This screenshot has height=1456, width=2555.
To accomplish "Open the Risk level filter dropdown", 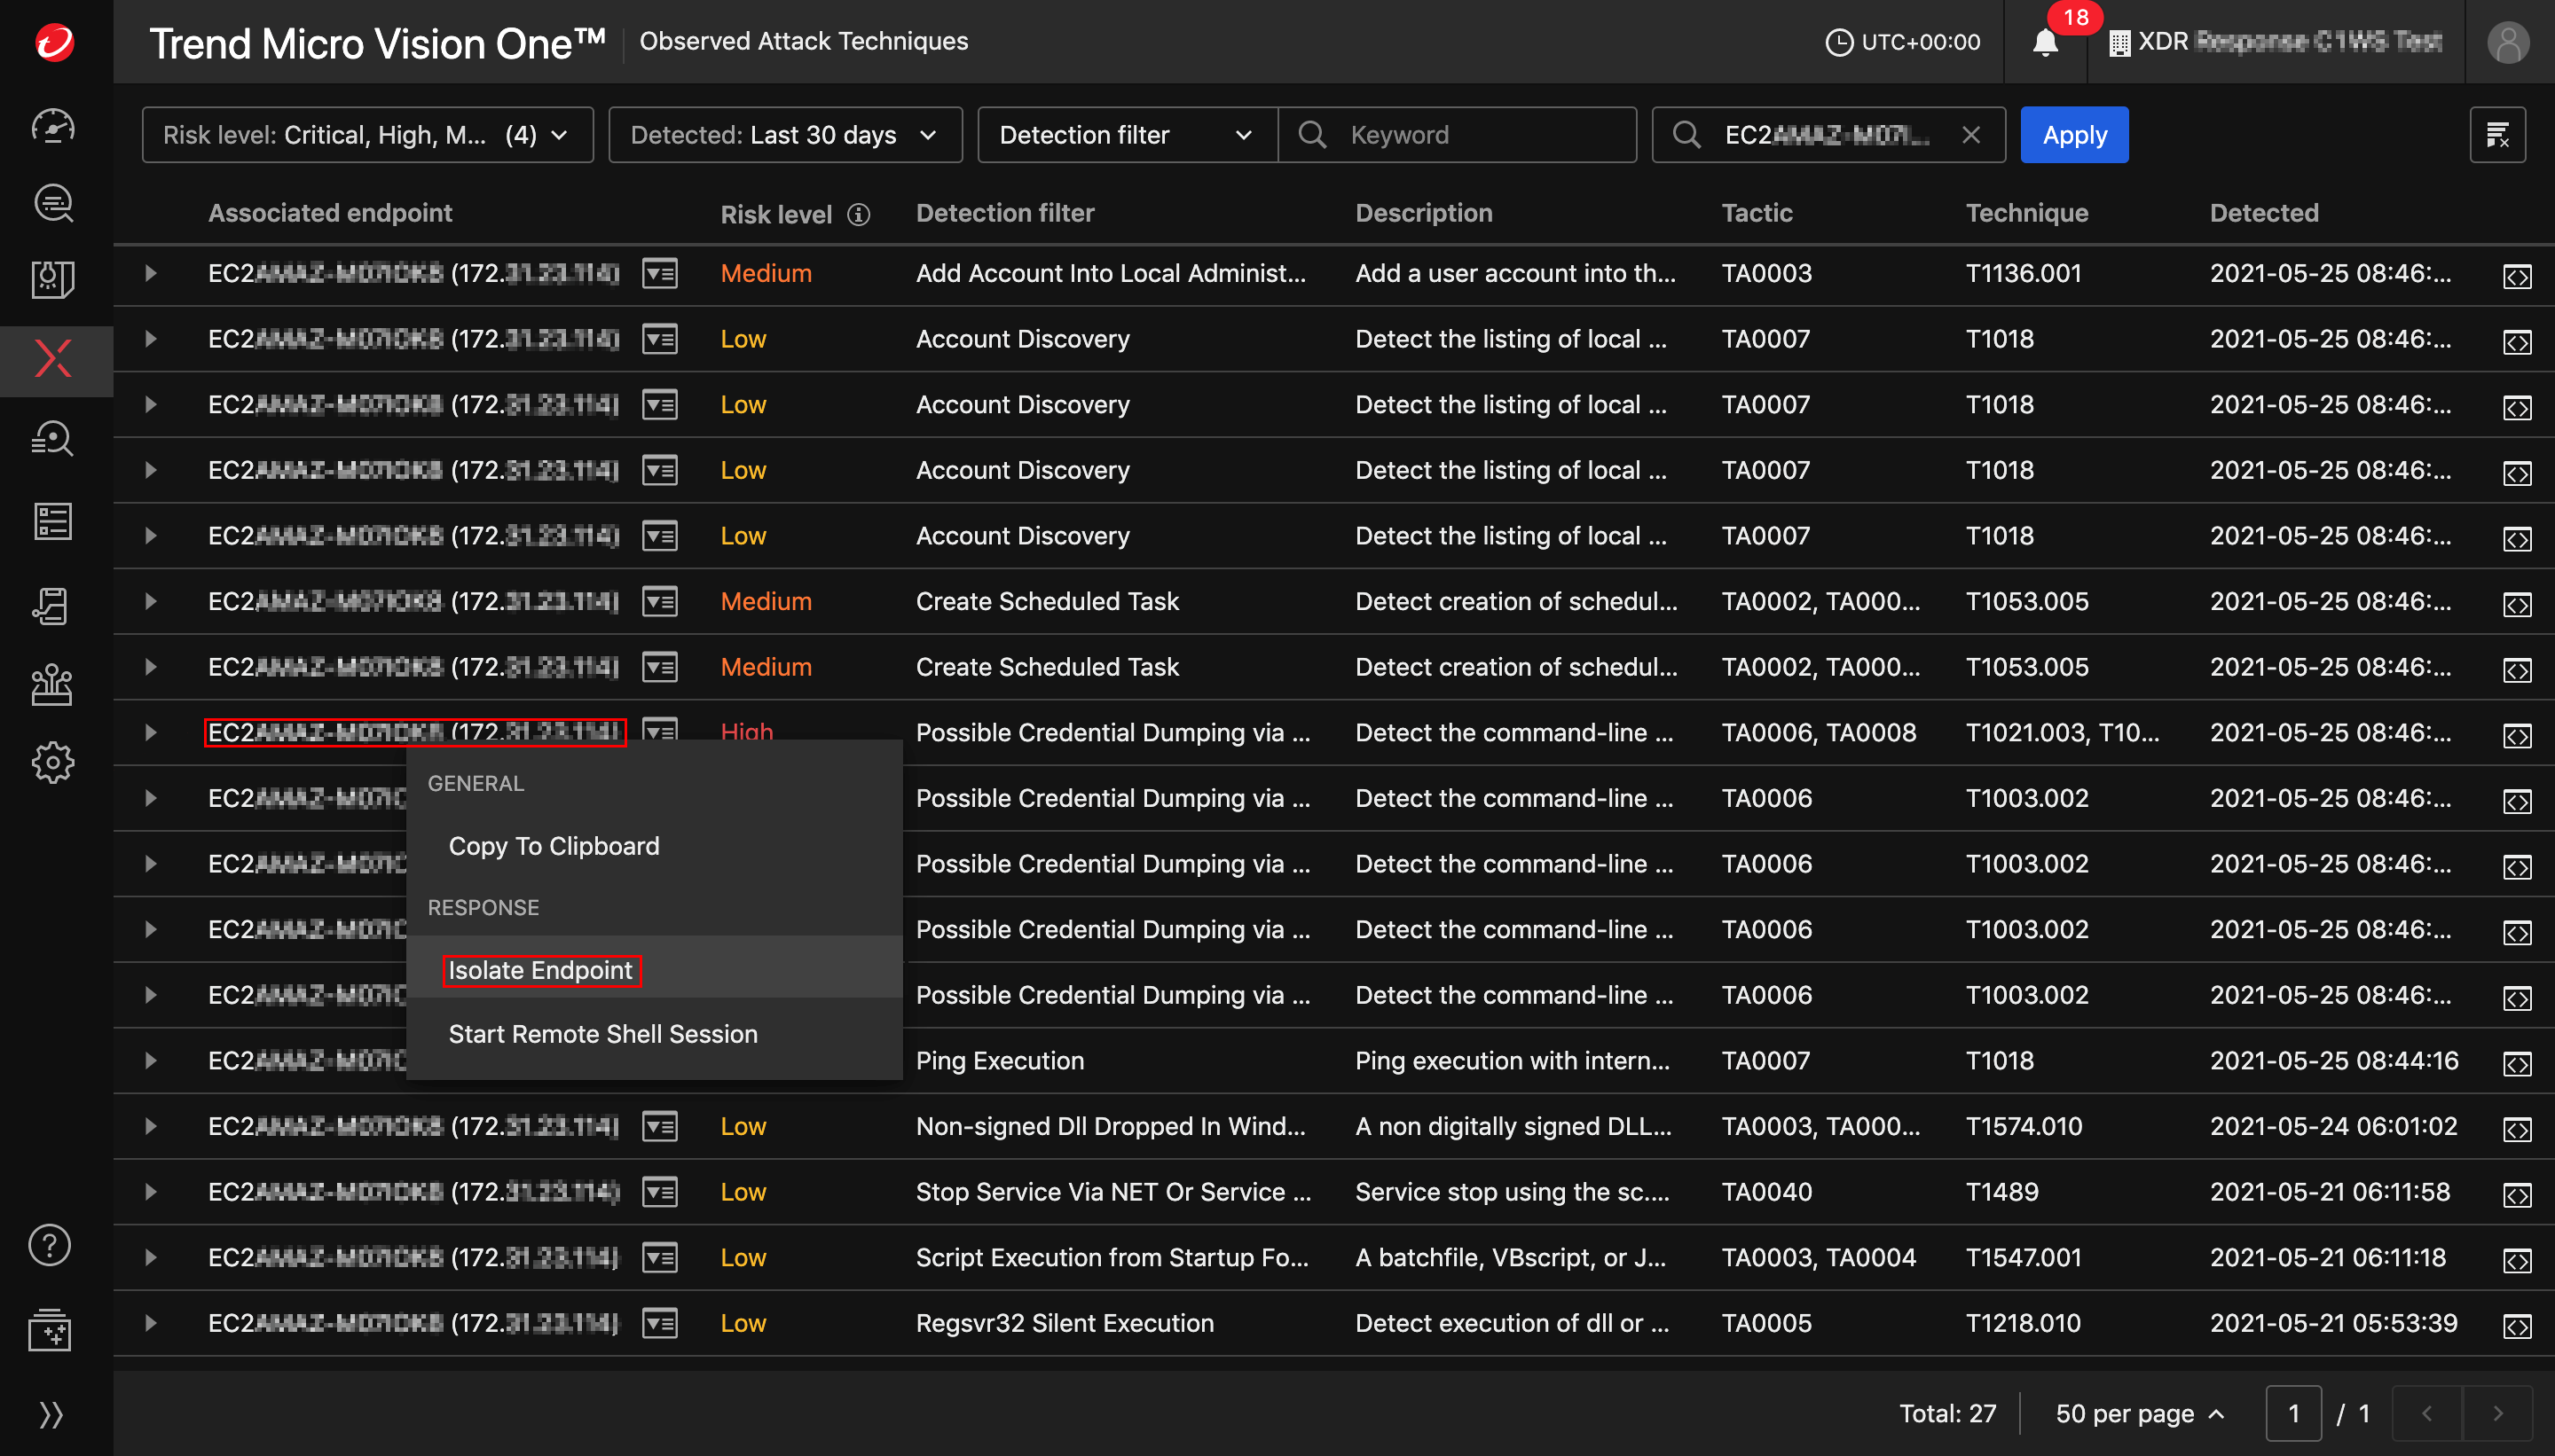I will [x=367, y=135].
